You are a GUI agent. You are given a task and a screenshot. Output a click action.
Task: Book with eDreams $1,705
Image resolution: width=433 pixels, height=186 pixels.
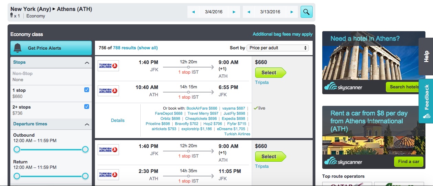coord(231,129)
